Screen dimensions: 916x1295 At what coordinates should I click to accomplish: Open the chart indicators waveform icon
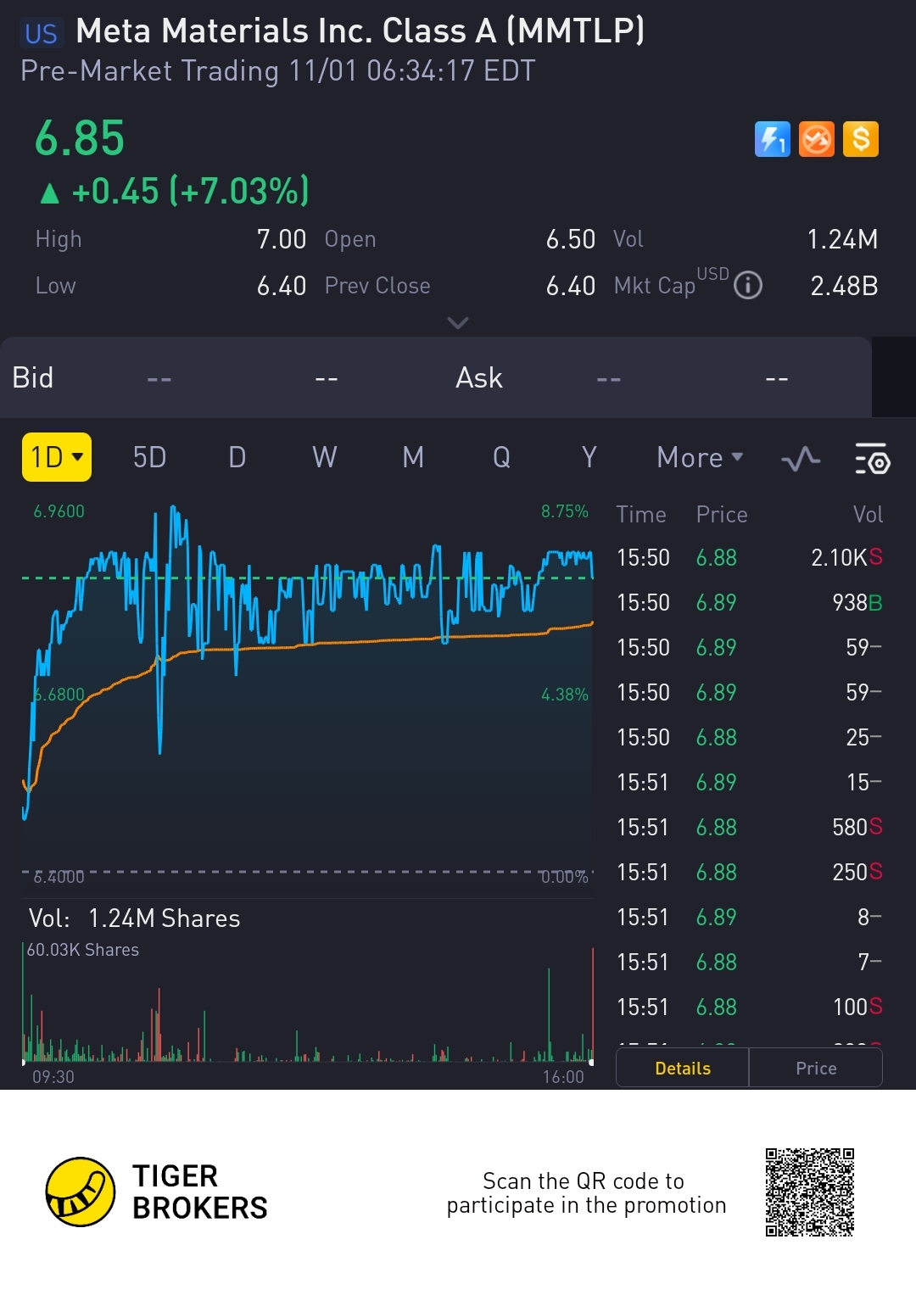click(x=801, y=459)
